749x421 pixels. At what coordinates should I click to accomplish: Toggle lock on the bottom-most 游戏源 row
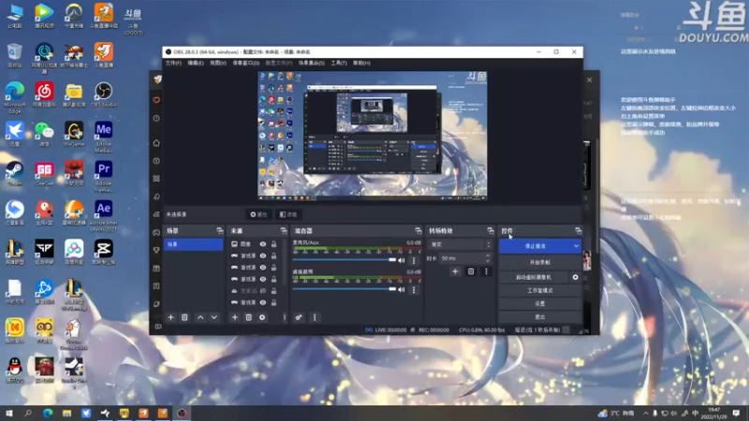tap(273, 302)
